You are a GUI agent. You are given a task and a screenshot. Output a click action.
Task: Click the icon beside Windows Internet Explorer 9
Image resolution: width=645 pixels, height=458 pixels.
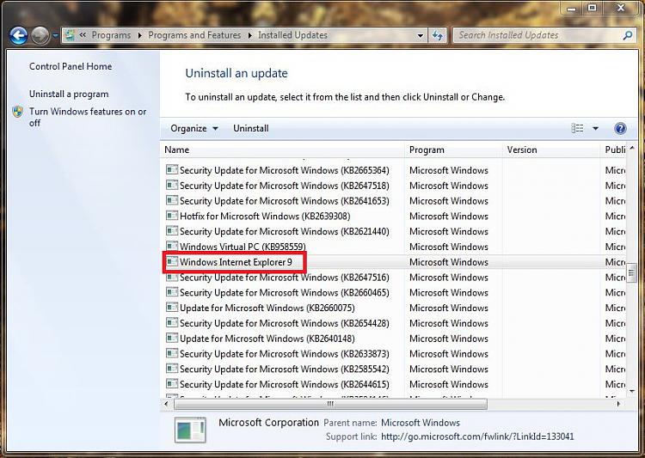(x=172, y=261)
